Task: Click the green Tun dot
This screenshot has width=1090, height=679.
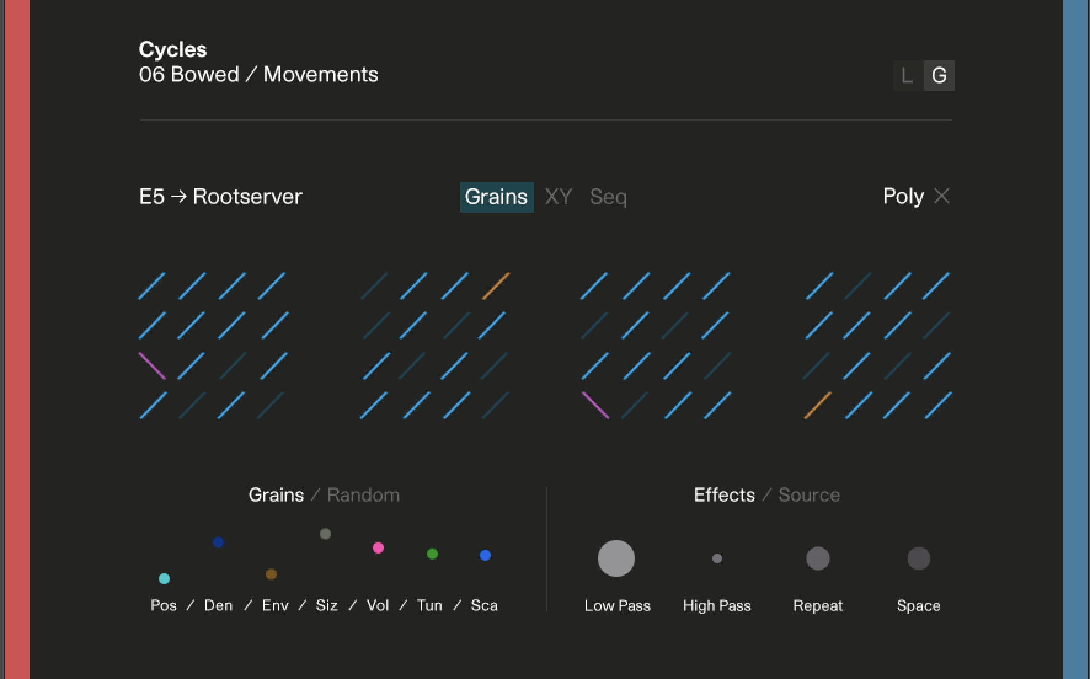Action: (x=432, y=554)
